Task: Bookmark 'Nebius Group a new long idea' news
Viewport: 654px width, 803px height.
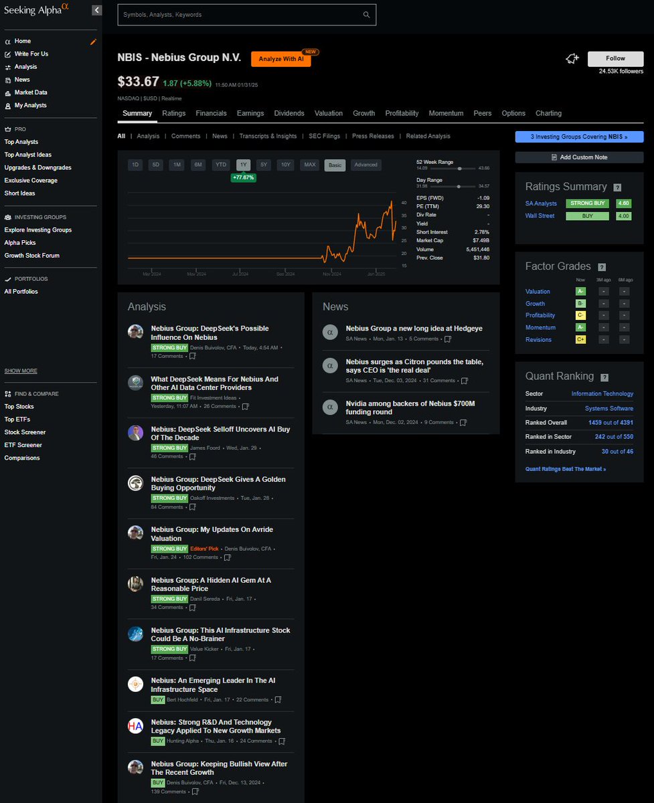Action: click(x=448, y=339)
